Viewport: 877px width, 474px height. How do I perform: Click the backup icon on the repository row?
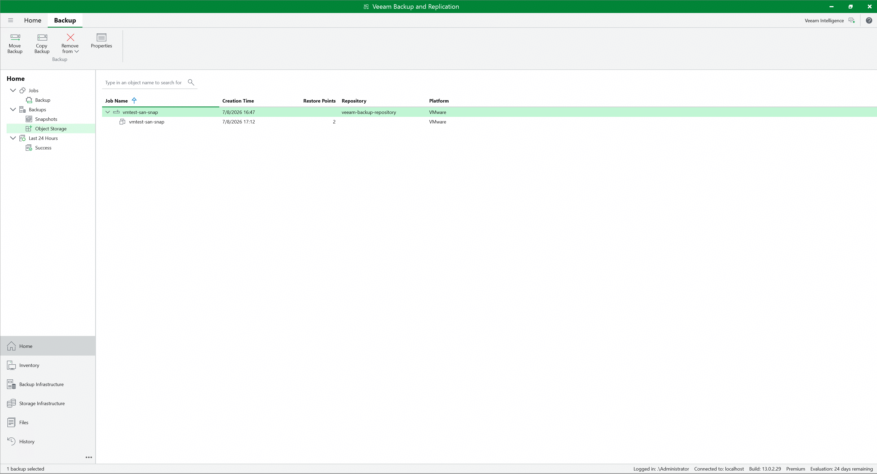(x=116, y=112)
